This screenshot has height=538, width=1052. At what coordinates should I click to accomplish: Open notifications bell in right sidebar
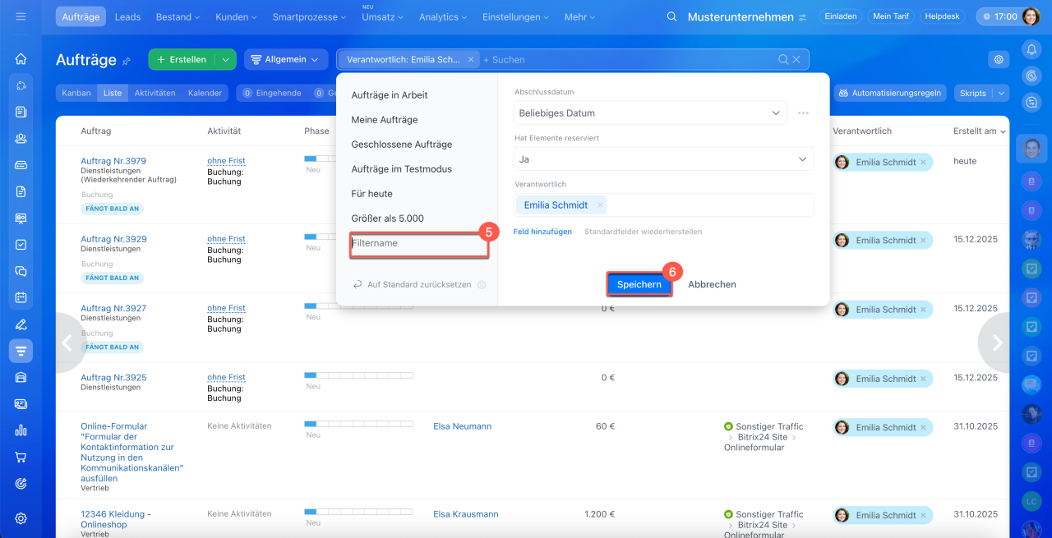coord(1031,49)
